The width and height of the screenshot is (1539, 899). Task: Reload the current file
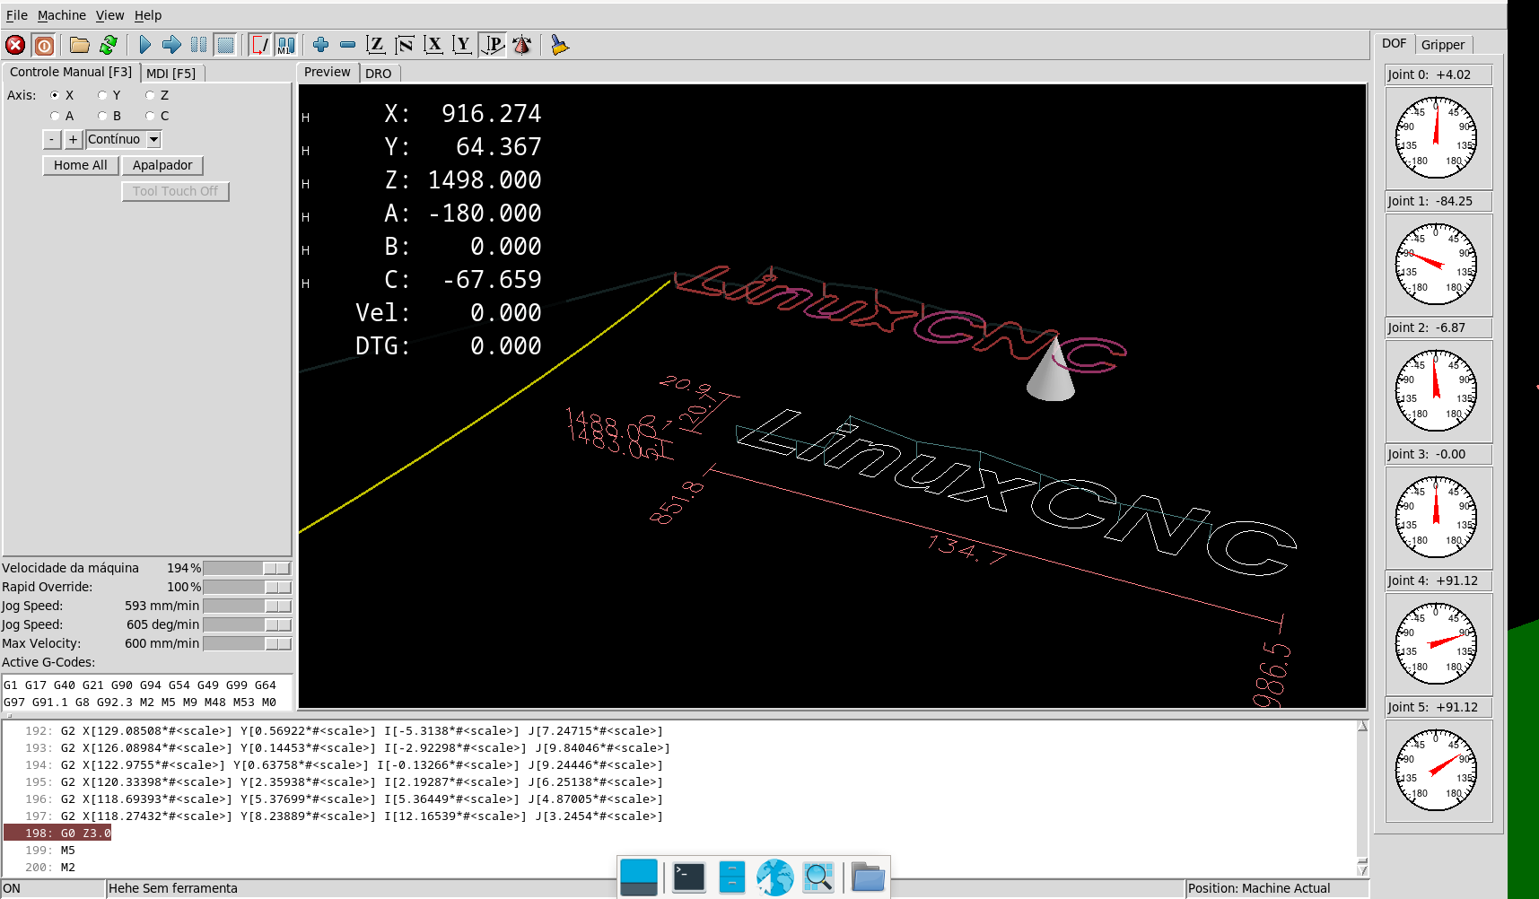109,45
